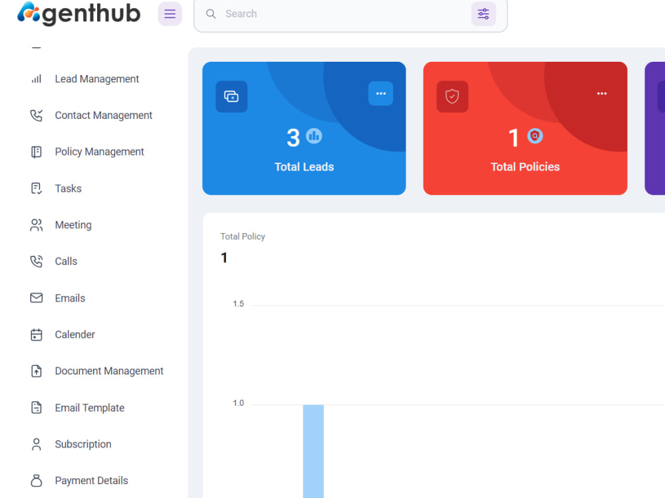Screen dimensions: 665x498
Task: Click the Document Management upload-file icon
Action: point(37,371)
